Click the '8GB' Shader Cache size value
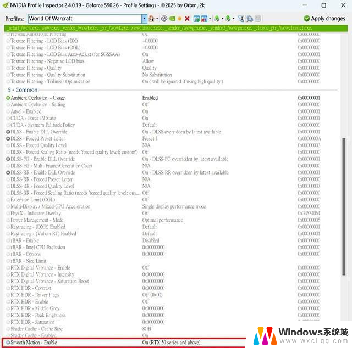Screen dimensions: 352x348 (147, 329)
